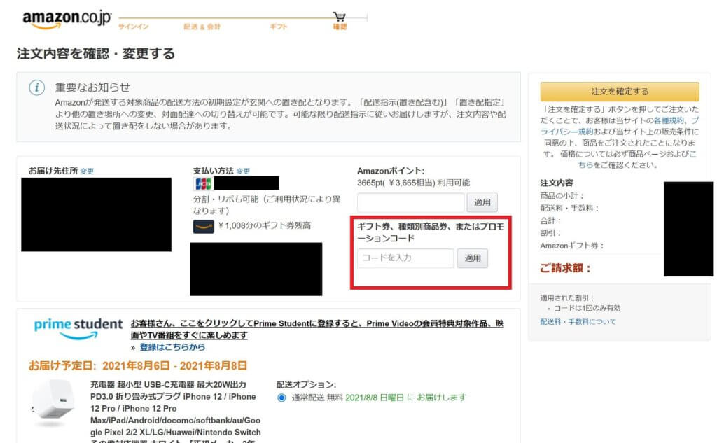Open the プライバシー規約 link

(x=620, y=126)
